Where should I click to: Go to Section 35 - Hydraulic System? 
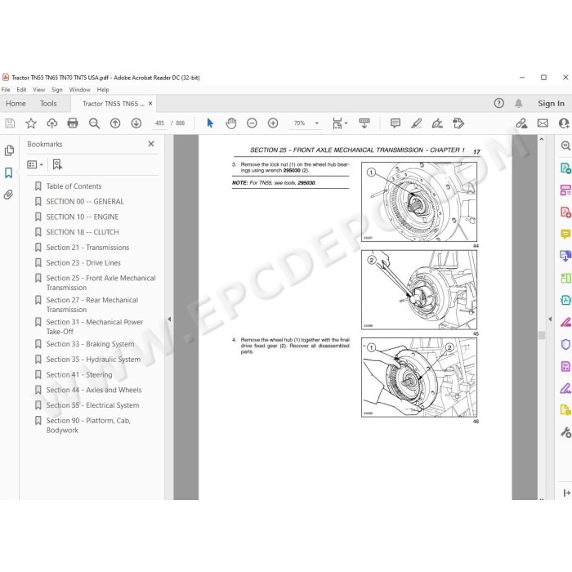[93, 360]
